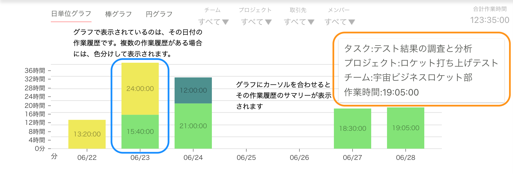Click the 06/25 date label on axis
This screenshot has width=513, height=174.
[246, 158]
